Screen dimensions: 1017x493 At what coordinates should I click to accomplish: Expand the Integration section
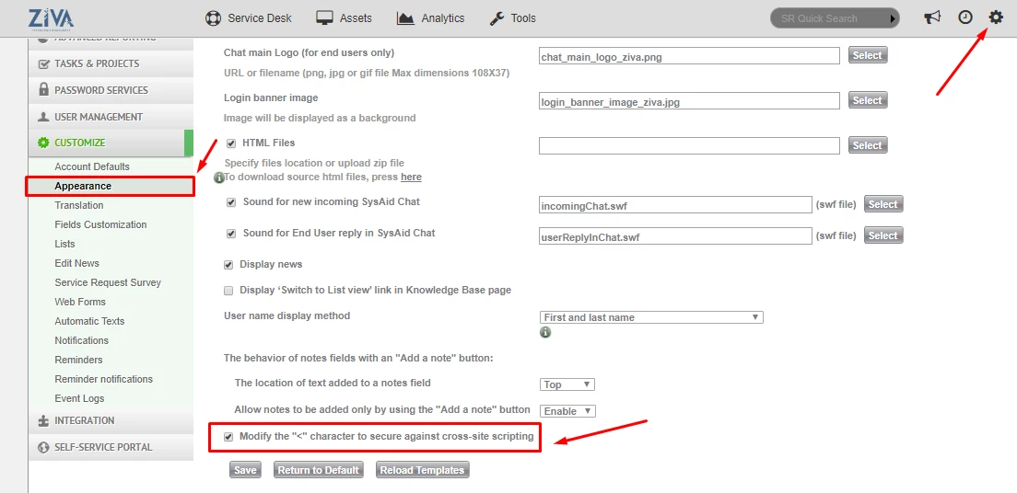(111, 420)
